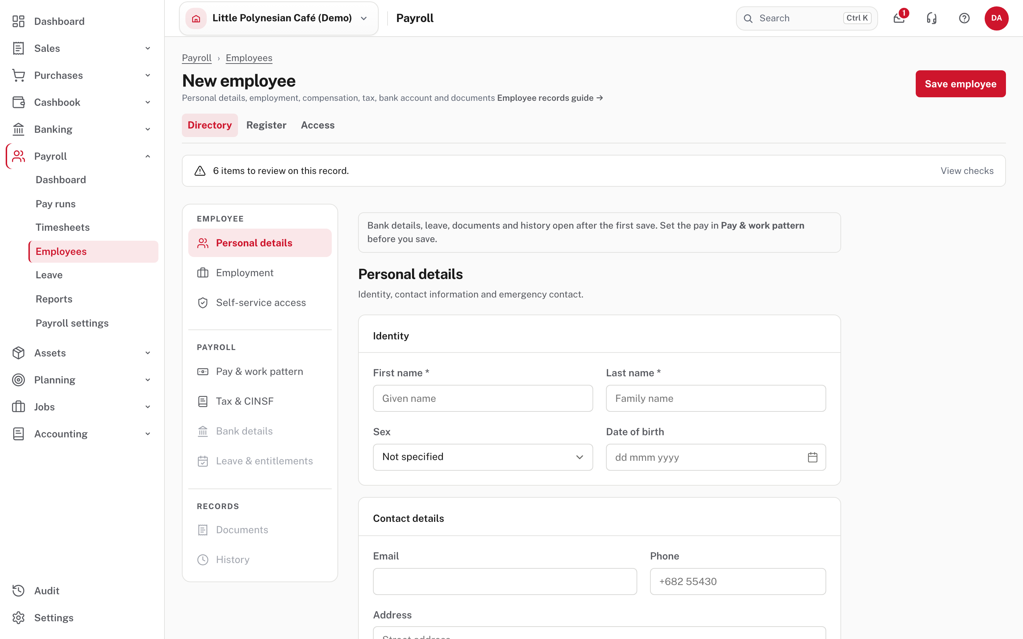This screenshot has height=639, width=1023.
Task: Open Self-service access section
Action: [x=260, y=302]
